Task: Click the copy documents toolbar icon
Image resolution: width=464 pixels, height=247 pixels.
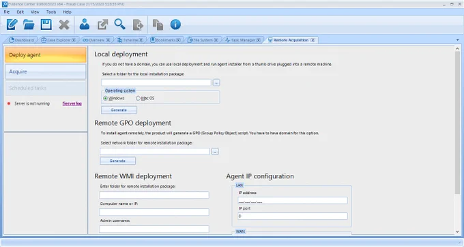Action: (x=158, y=24)
